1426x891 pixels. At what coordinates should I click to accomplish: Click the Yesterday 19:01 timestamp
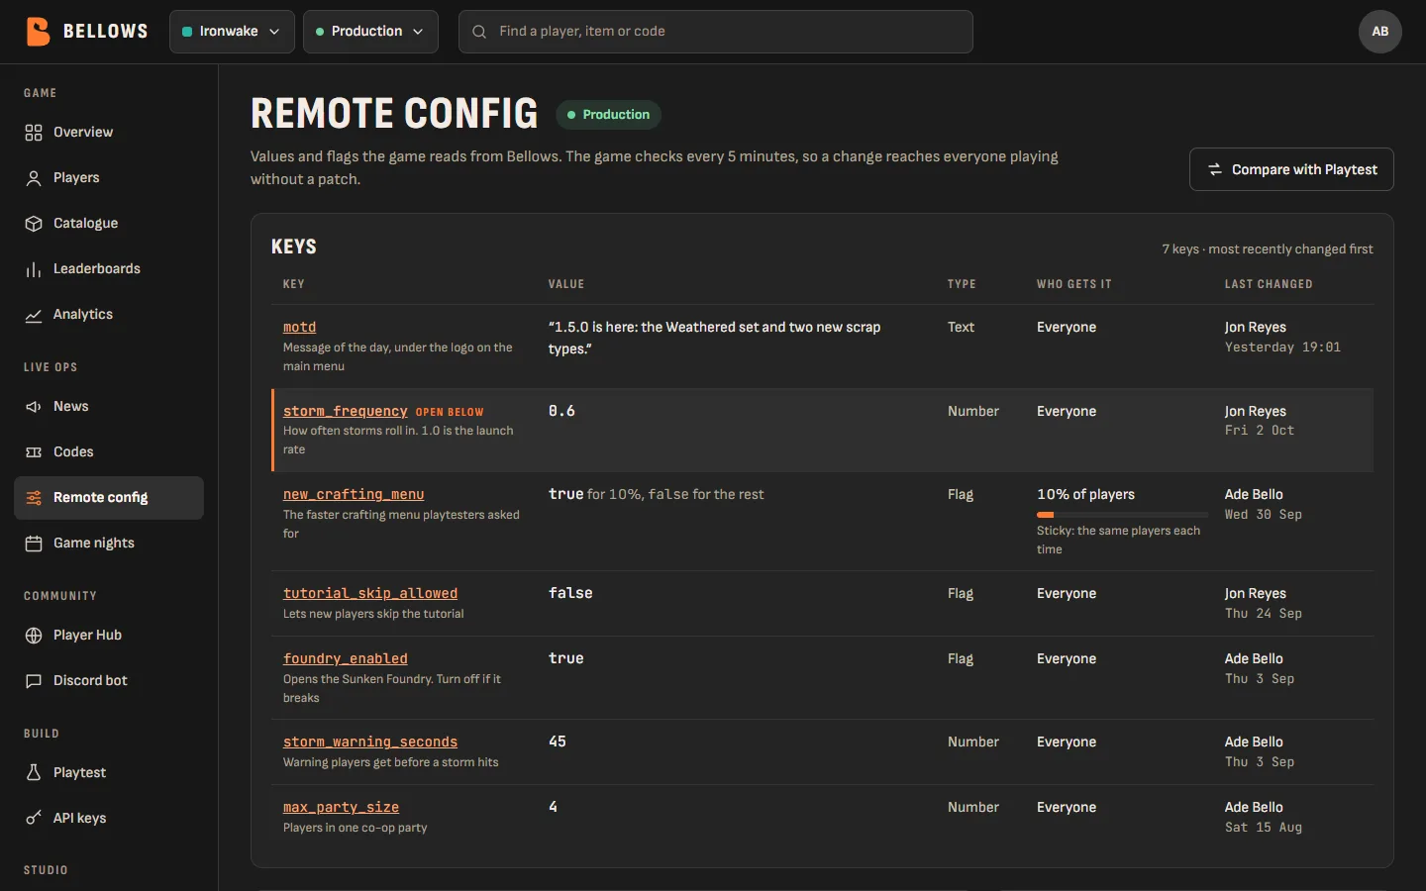1282,347
